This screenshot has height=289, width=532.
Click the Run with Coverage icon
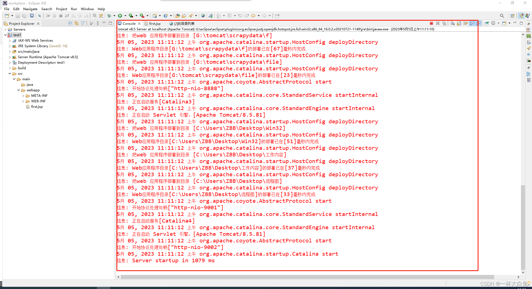point(131,16)
